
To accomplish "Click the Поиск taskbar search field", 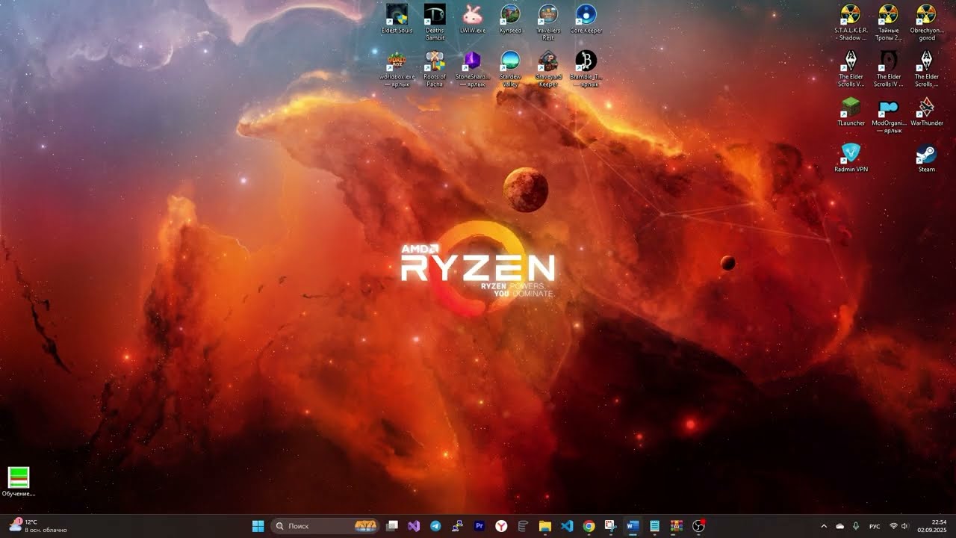I will coord(326,526).
